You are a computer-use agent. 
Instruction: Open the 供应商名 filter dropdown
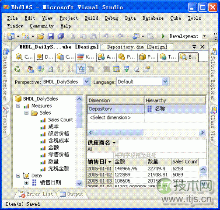point(114,143)
